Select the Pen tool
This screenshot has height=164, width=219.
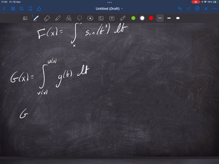point(36,18)
